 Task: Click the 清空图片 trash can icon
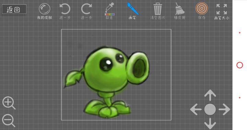tap(158, 9)
